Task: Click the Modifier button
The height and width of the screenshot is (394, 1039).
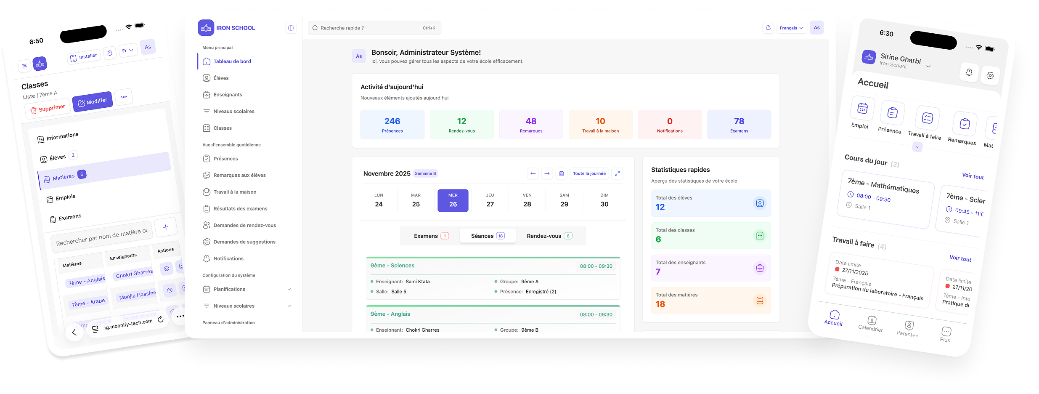Action: [93, 101]
